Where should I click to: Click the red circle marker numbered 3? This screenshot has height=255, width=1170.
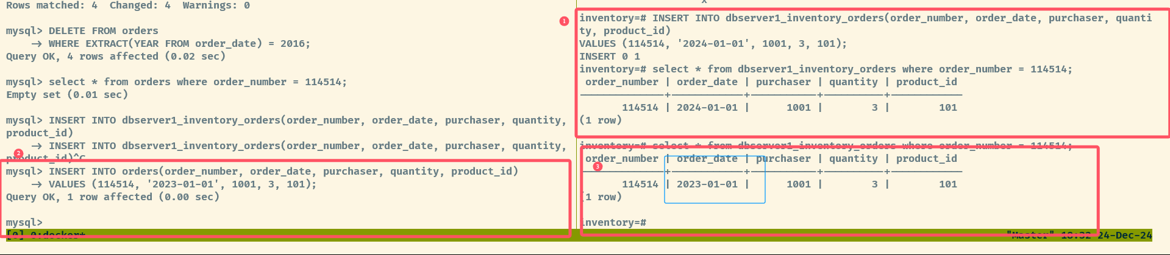tap(597, 166)
